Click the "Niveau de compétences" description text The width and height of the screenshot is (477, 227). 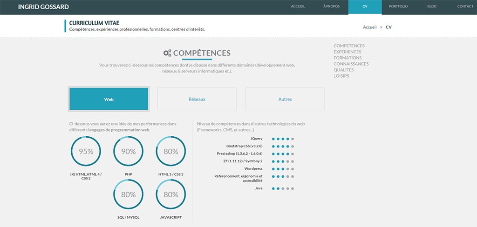pyautogui.click(x=251, y=127)
